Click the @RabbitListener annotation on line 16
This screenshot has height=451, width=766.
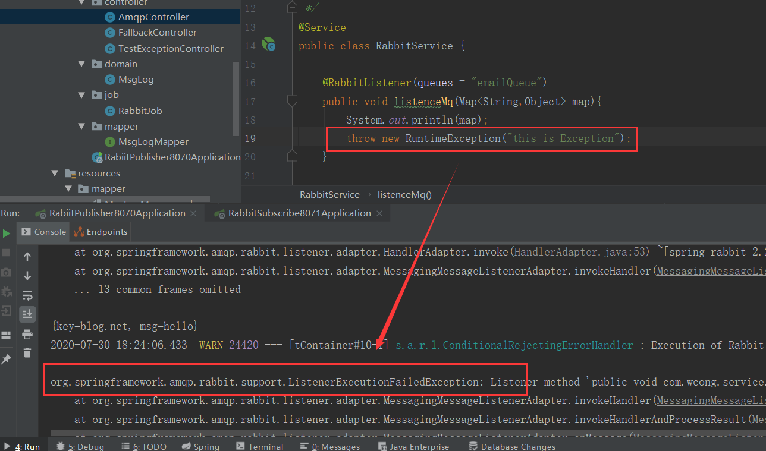click(366, 83)
